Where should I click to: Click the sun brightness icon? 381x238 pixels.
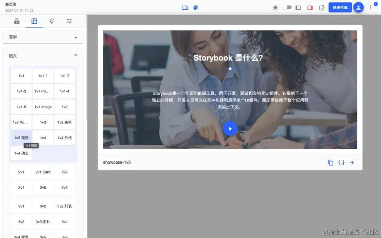275,8
